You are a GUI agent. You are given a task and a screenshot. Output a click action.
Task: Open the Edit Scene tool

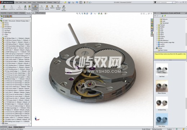click(x=25, y=8)
